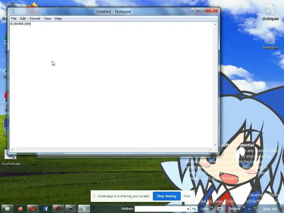Expand the Desktop toolbar chevron
284x213 pixels.
point(244,207)
